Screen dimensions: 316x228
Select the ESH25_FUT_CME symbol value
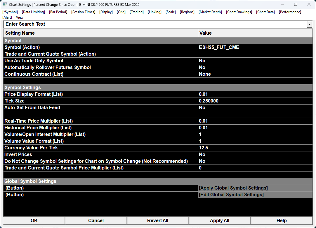click(255, 47)
